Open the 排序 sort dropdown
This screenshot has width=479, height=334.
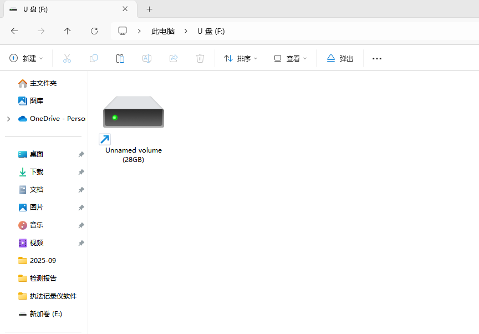(x=241, y=58)
